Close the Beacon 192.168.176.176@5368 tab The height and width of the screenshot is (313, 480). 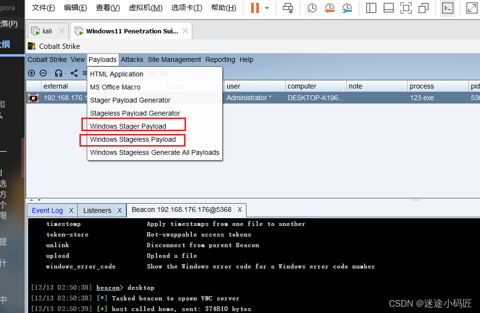240,209
